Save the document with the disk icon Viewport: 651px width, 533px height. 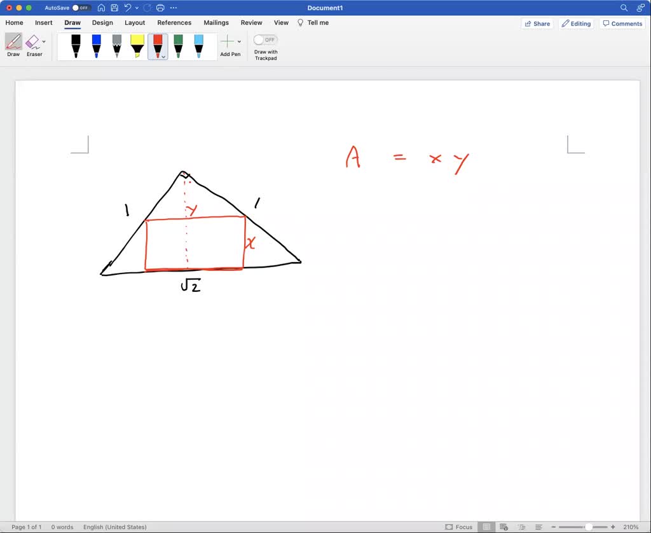(114, 8)
